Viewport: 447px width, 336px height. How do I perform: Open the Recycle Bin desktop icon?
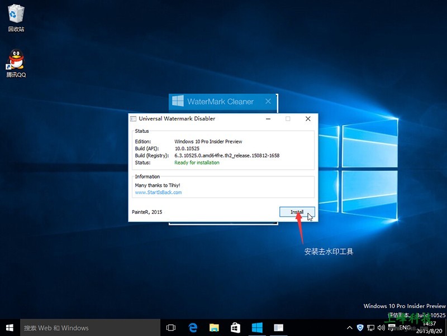[x=16, y=17]
